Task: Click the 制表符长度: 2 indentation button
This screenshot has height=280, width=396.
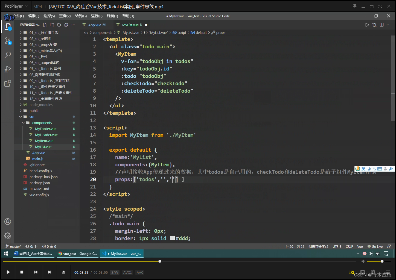Action: coord(318,246)
